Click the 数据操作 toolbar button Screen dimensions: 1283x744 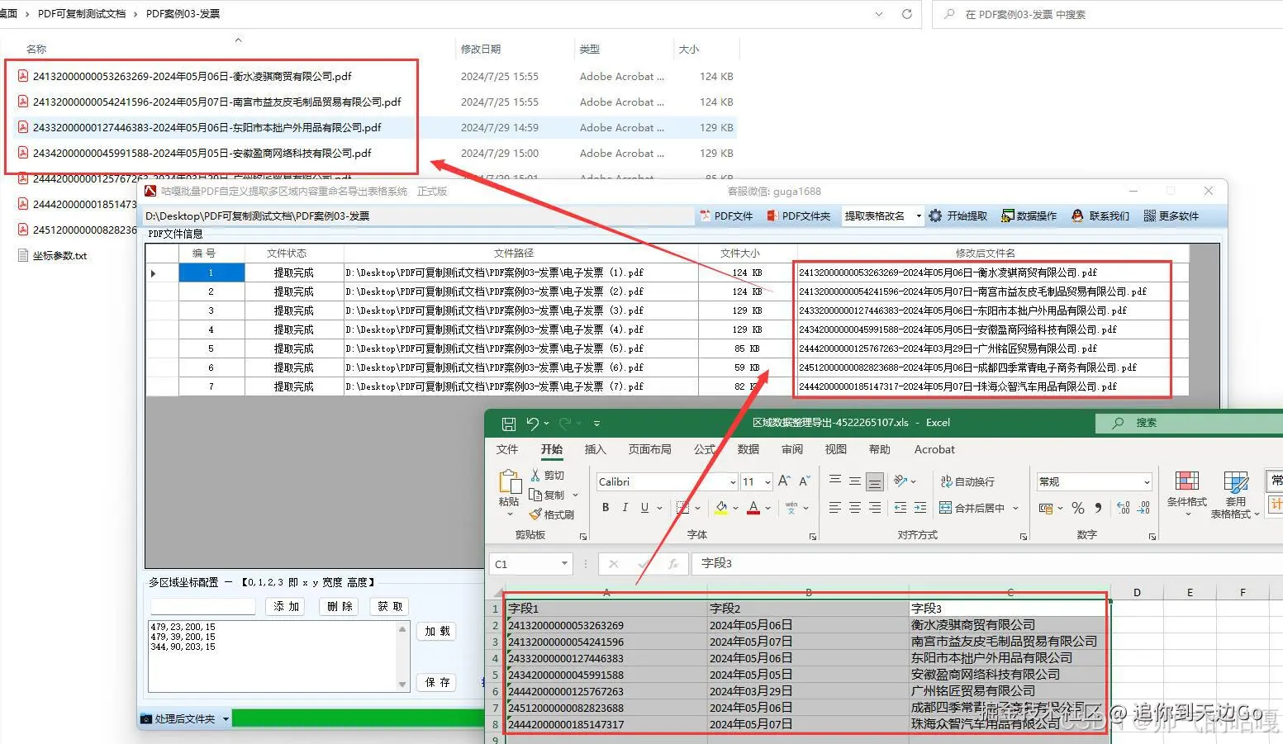point(1029,216)
